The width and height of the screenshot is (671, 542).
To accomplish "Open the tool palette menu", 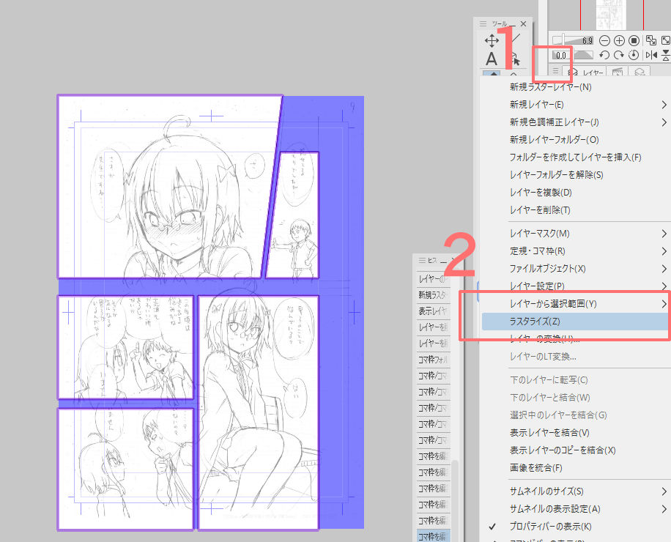I will tap(483, 23).
